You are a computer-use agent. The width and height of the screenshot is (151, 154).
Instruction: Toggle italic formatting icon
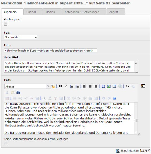66,86
